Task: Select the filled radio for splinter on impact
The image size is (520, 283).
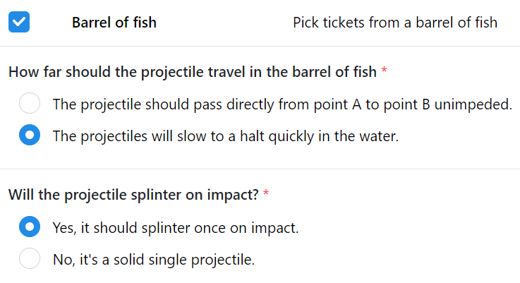Action: (x=30, y=227)
